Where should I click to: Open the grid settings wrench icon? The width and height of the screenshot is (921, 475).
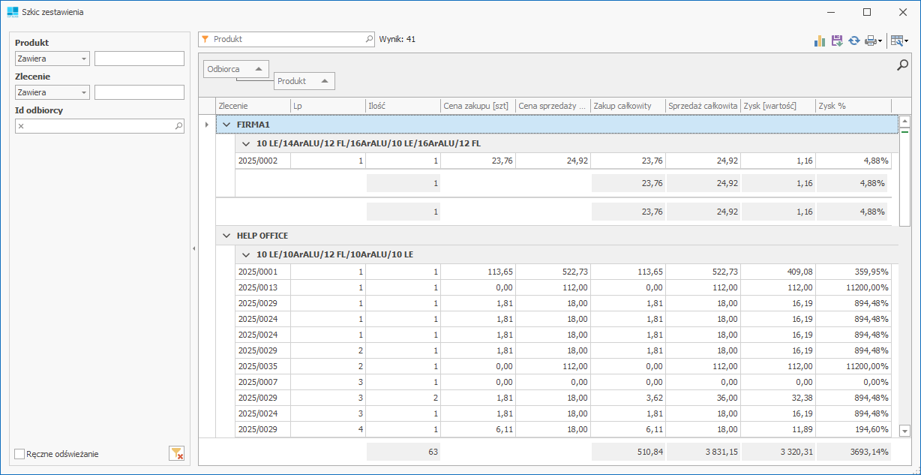tap(897, 41)
